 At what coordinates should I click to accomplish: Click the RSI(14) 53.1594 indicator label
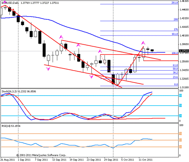pyautogui.click(x=11, y=126)
